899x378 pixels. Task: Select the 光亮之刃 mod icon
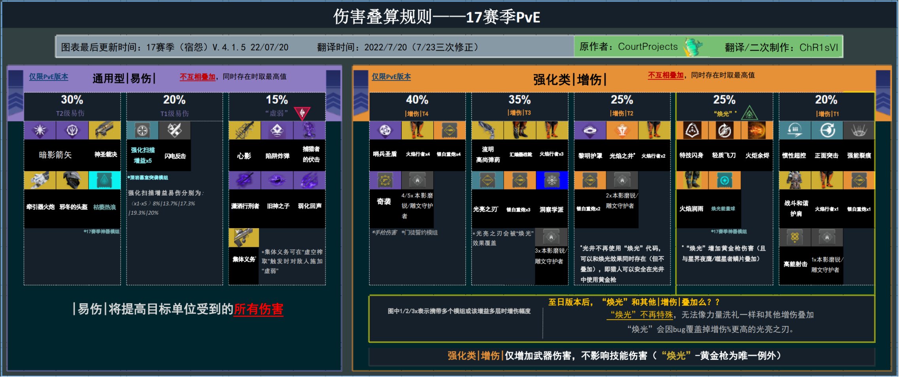pyautogui.click(x=487, y=180)
